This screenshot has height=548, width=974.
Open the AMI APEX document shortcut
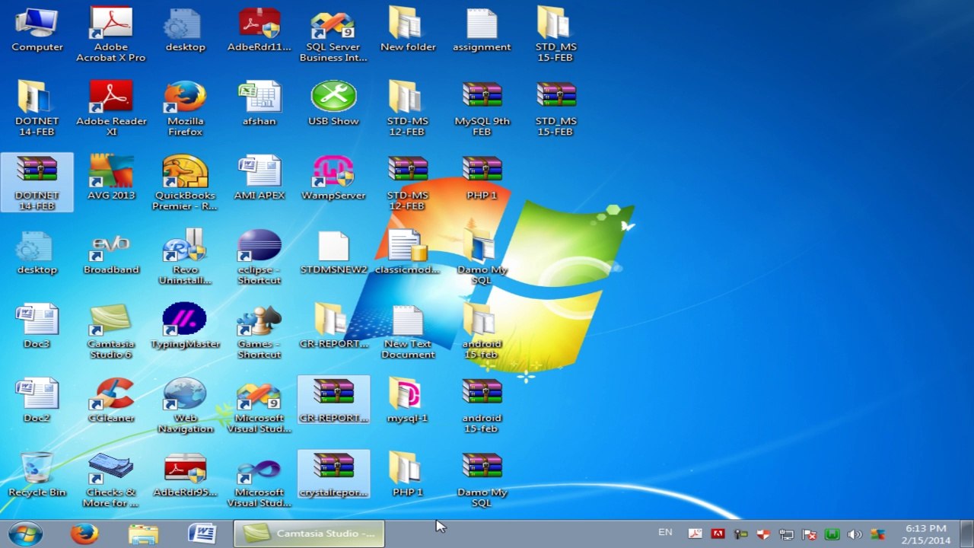click(259, 178)
